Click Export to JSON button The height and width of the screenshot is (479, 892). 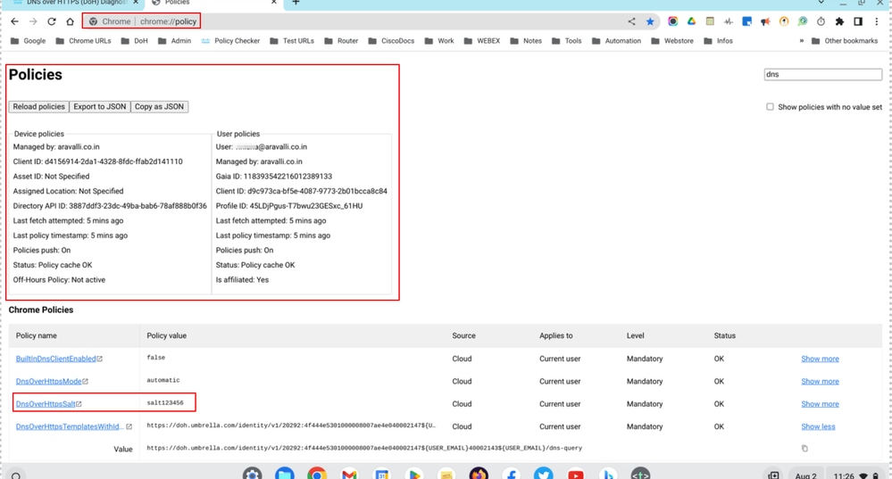click(x=99, y=107)
